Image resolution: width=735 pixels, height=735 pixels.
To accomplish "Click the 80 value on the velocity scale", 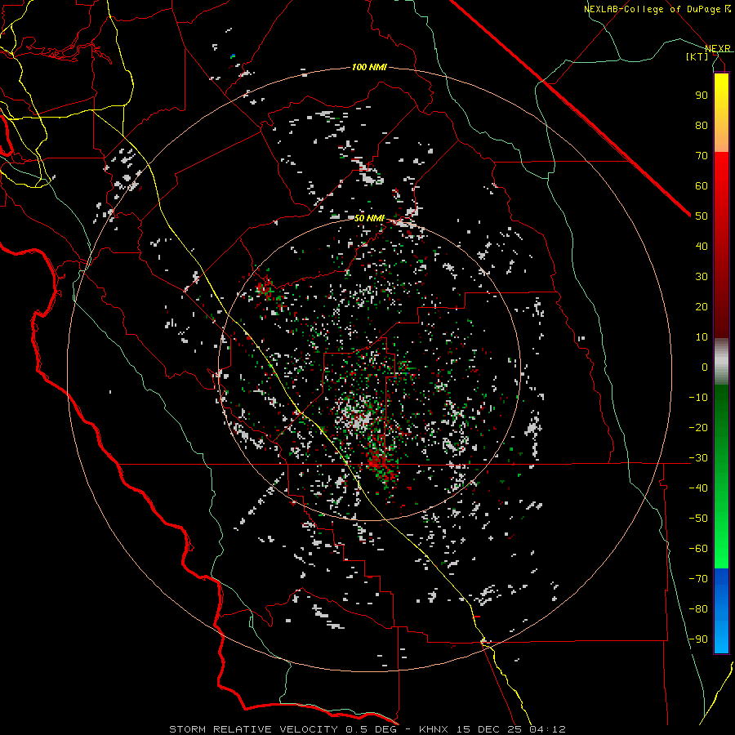I will pos(702,126).
